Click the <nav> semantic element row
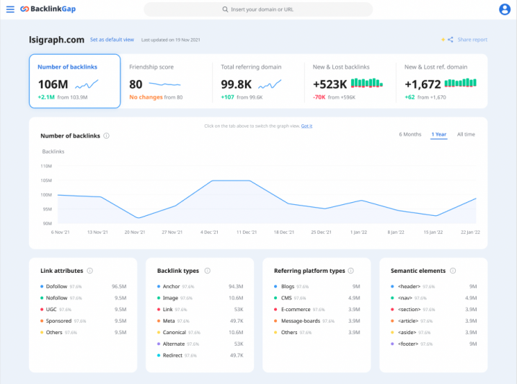Screen dimensions: 517x384 [433, 298]
